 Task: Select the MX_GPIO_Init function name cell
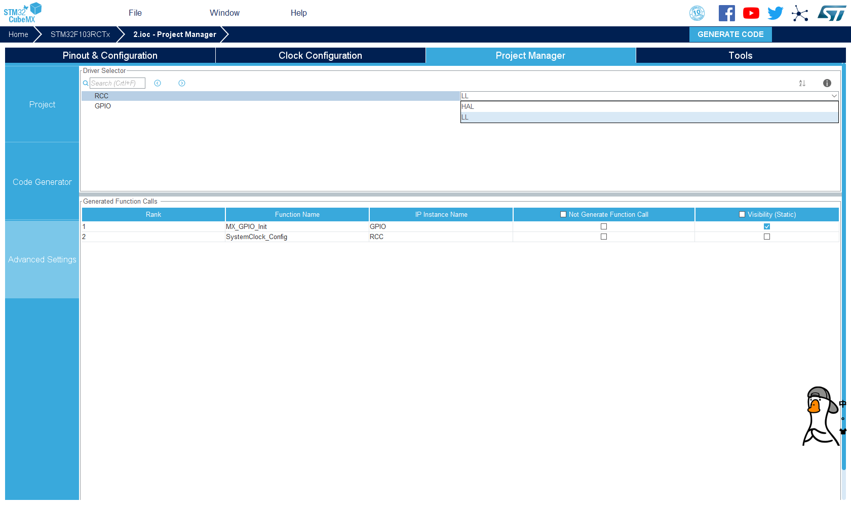pyautogui.click(x=297, y=226)
